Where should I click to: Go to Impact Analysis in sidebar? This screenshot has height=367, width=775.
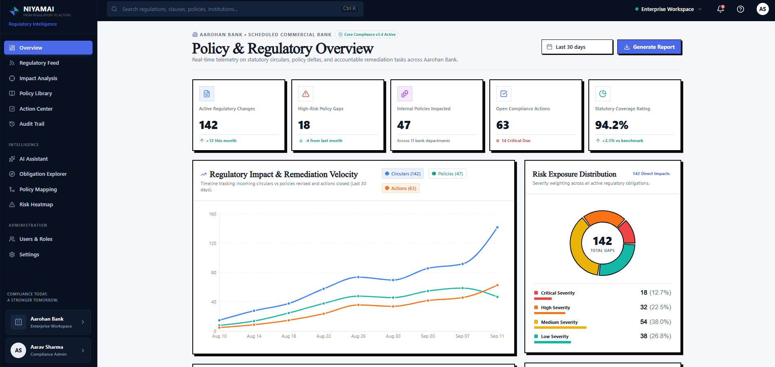click(x=48, y=78)
